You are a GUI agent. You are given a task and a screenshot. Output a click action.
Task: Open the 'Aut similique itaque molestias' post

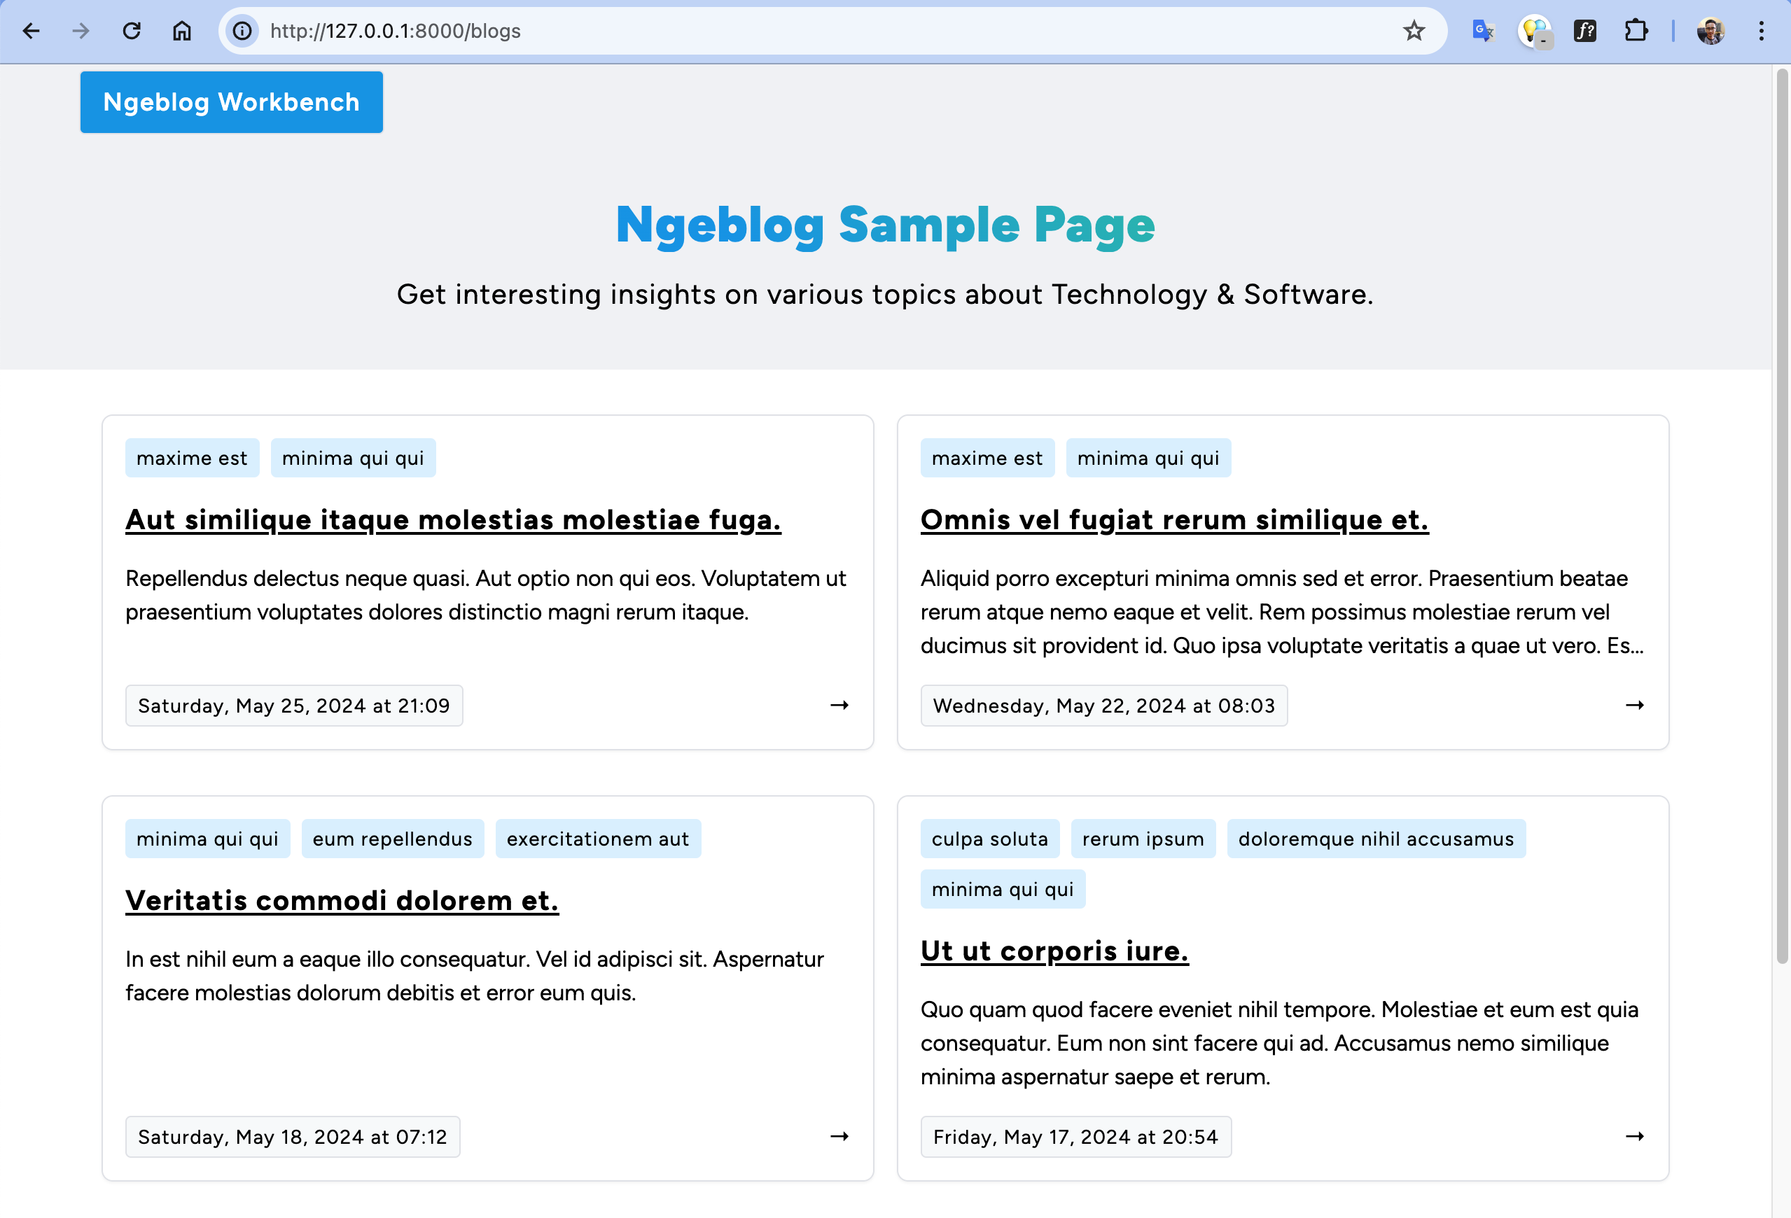(x=453, y=519)
